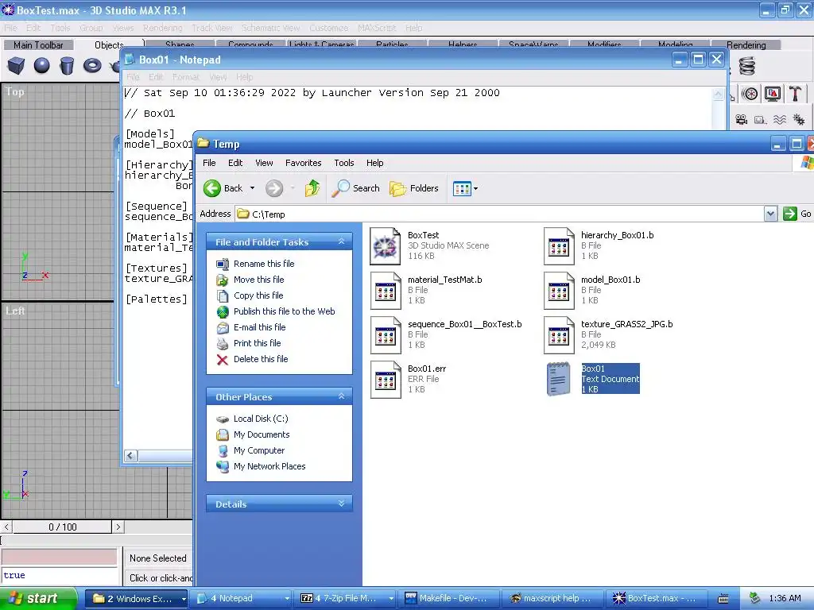This screenshot has width=814, height=610.
Task: Open the Views dropdown arrow in Explorer
Action: [475, 188]
